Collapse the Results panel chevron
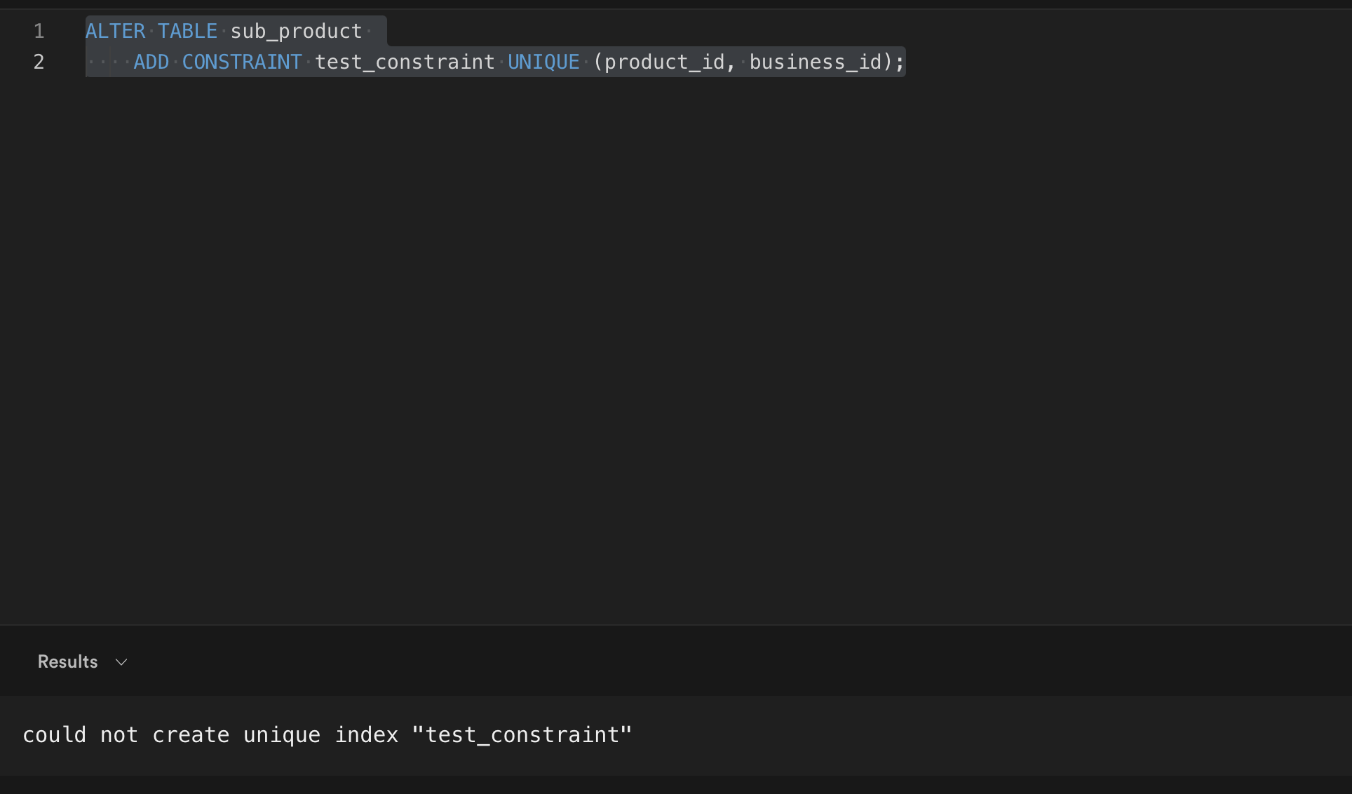This screenshot has width=1352, height=794. (121, 661)
